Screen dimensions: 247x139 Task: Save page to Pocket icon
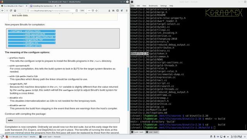tap(93, 10)
